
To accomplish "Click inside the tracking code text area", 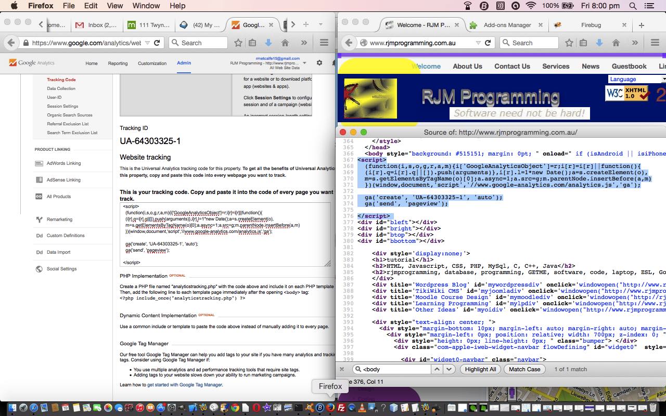I will point(225,235).
